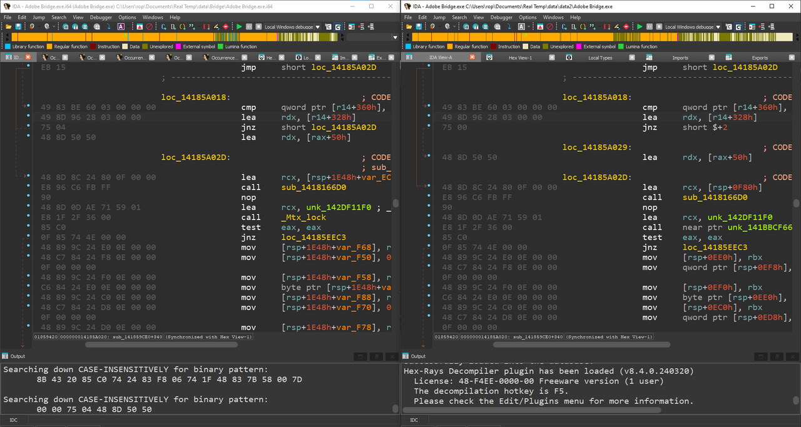Open the Search menu in the data2 window
Image resolution: width=801 pixels, height=427 pixels.
459,18
